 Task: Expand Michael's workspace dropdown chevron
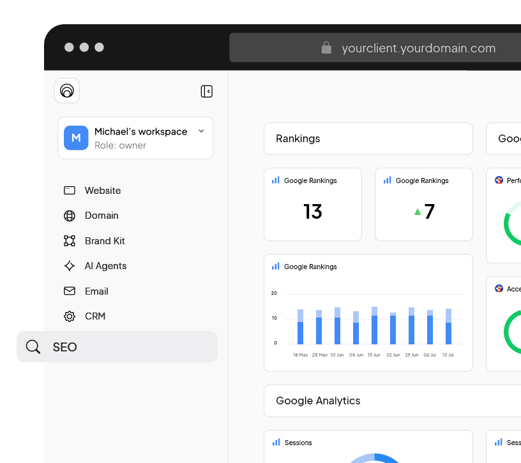tap(201, 131)
